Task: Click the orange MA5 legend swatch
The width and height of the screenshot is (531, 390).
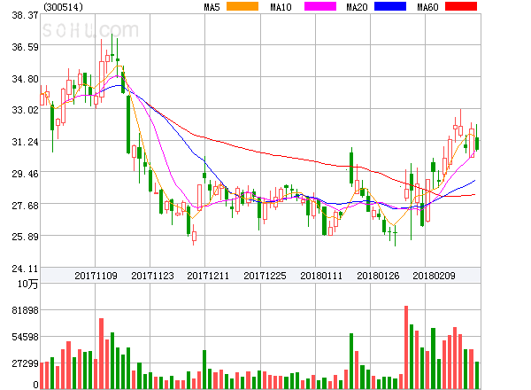Action: [242, 6]
